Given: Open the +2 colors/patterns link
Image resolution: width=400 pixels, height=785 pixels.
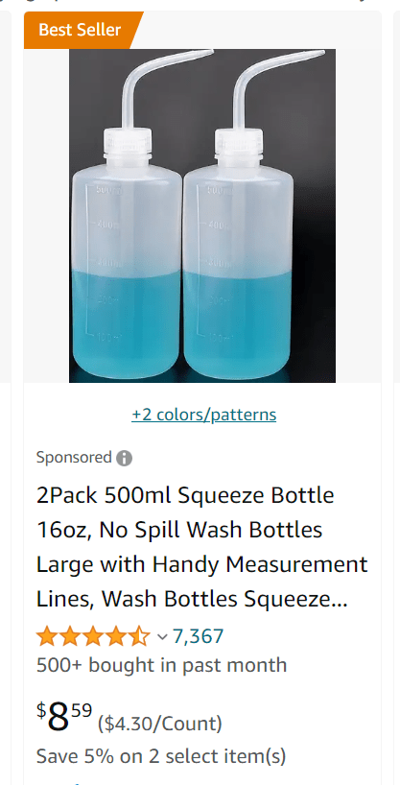Looking at the screenshot, I should [203, 415].
